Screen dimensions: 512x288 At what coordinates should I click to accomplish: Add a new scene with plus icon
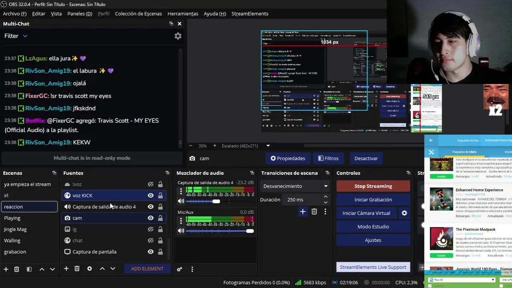point(6,269)
